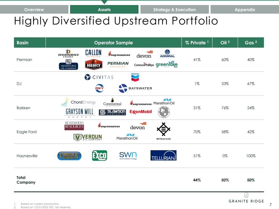Click the globe LLC logo in Bakken row

pyautogui.click(x=164, y=112)
